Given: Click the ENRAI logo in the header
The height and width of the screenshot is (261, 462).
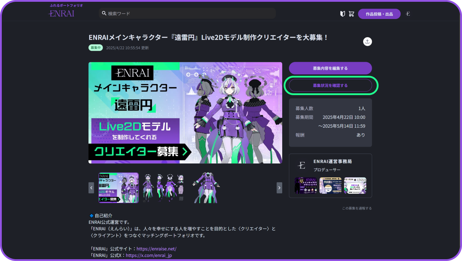Looking at the screenshot, I should (x=61, y=14).
